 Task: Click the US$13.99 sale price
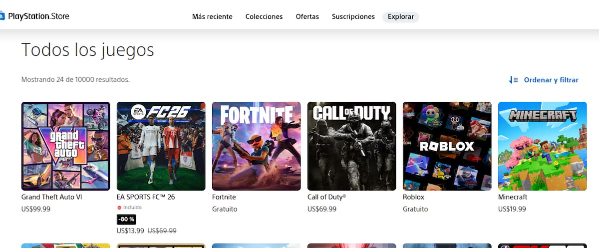point(131,231)
